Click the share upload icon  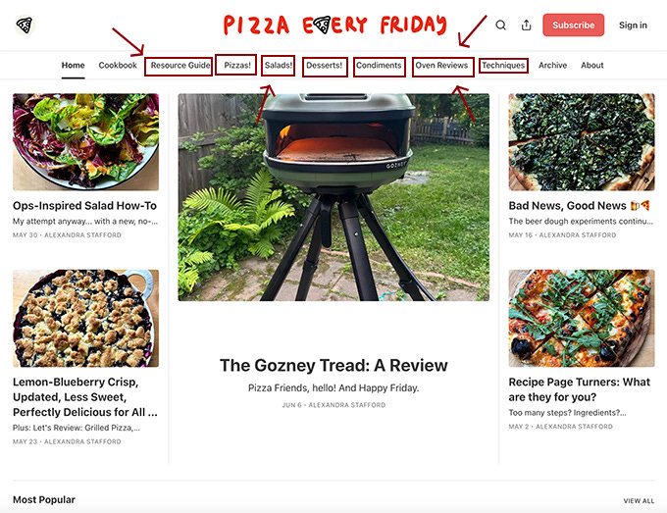click(x=526, y=26)
